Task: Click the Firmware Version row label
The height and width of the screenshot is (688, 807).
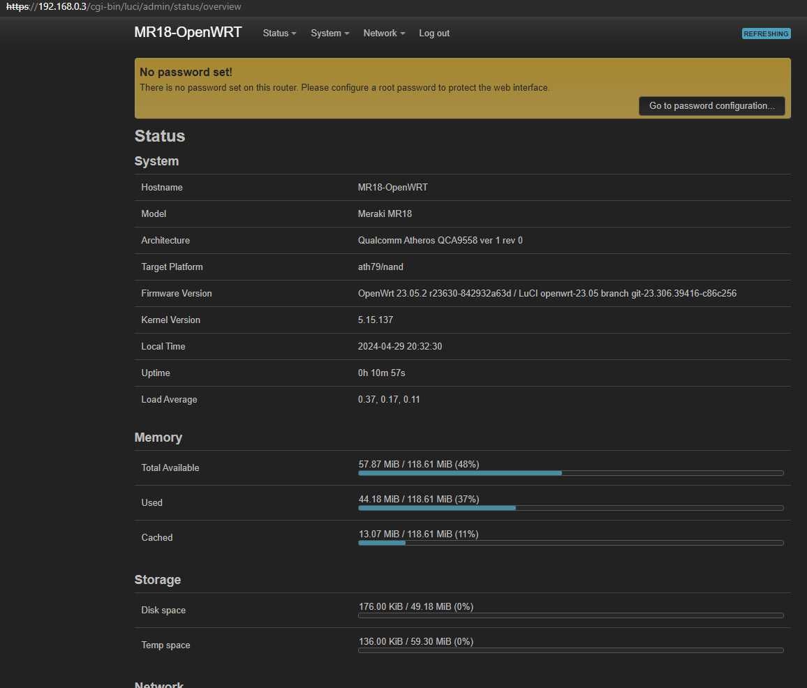Action: [x=177, y=293]
